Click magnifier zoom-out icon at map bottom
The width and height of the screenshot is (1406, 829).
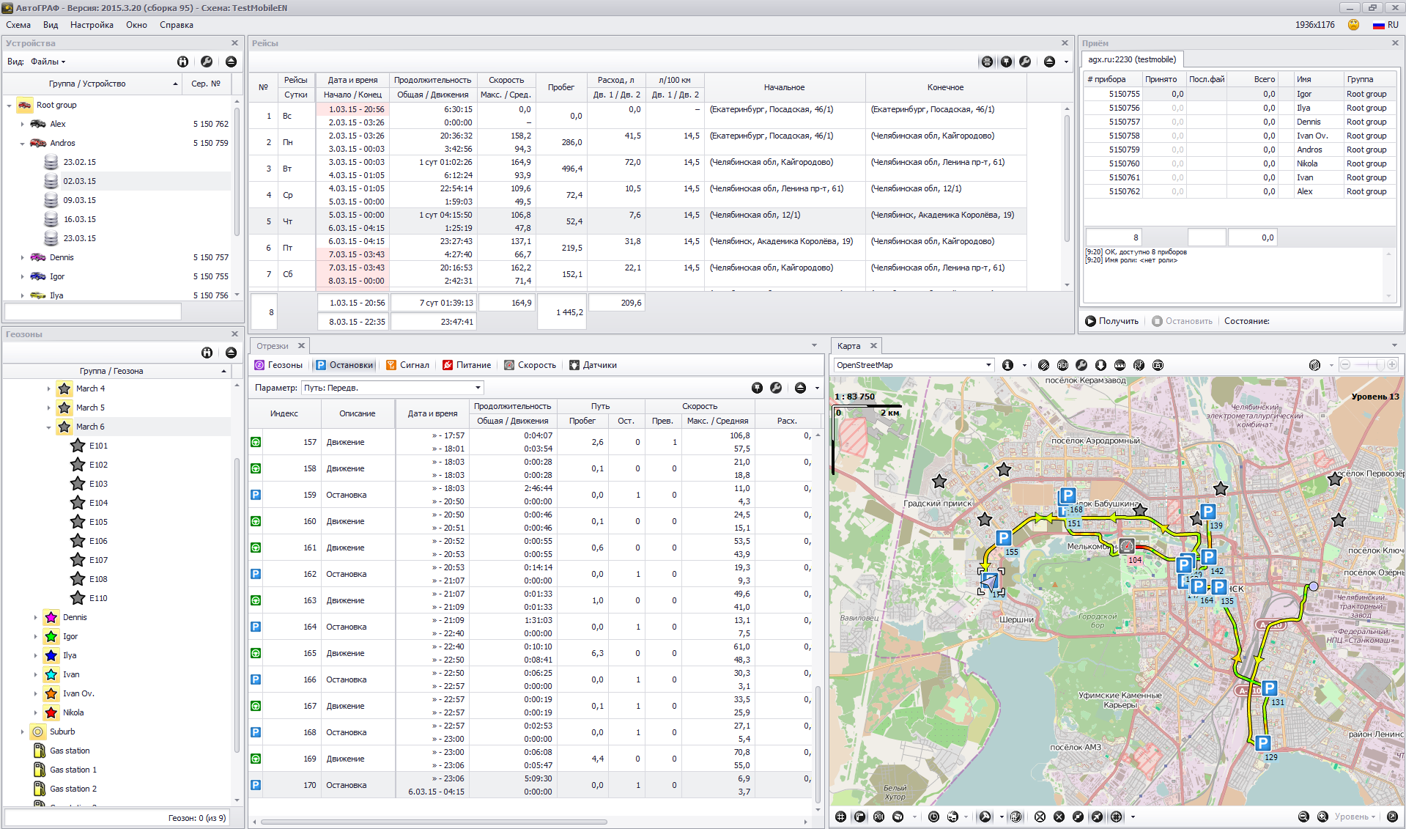pyautogui.click(x=1303, y=817)
